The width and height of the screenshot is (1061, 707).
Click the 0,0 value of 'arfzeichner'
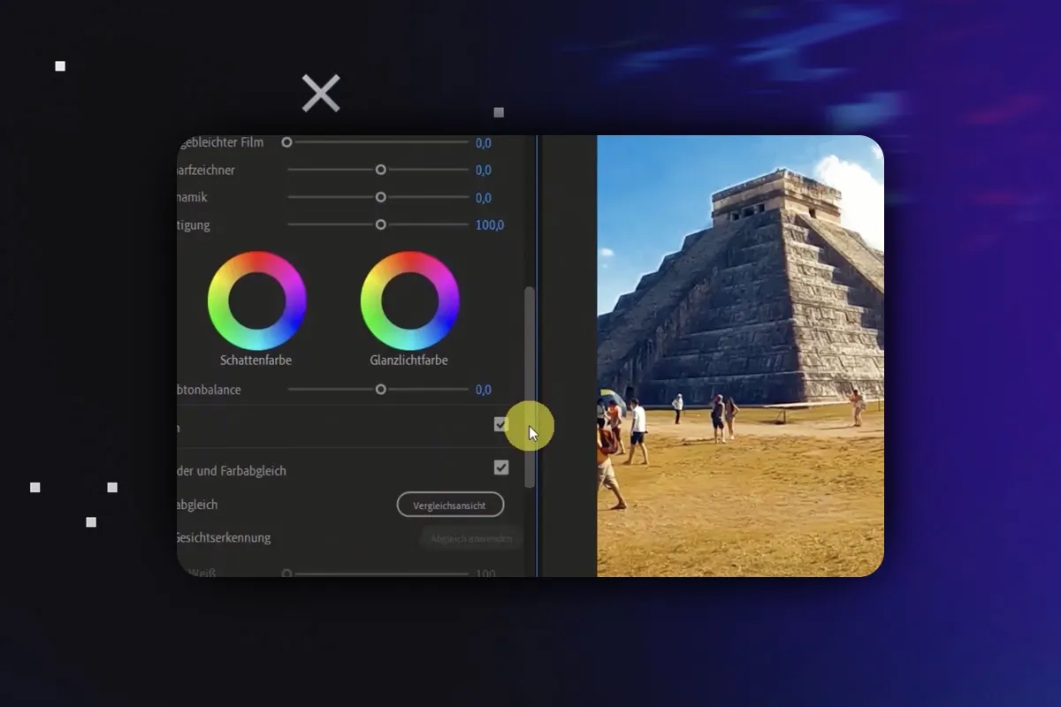(484, 170)
